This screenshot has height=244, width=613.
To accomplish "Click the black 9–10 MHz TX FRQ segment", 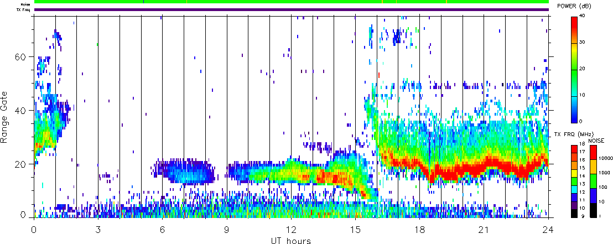I will click(x=574, y=214).
